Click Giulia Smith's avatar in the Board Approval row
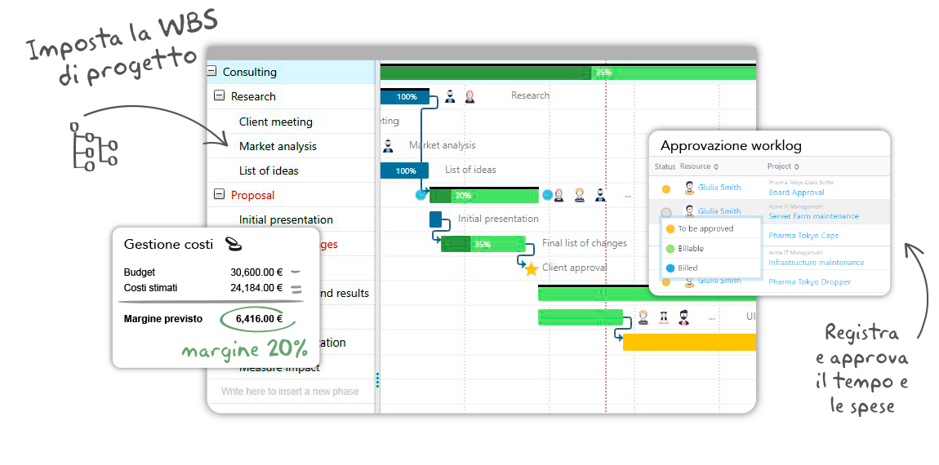The width and height of the screenshot is (939, 465). (x=689, y=188)
